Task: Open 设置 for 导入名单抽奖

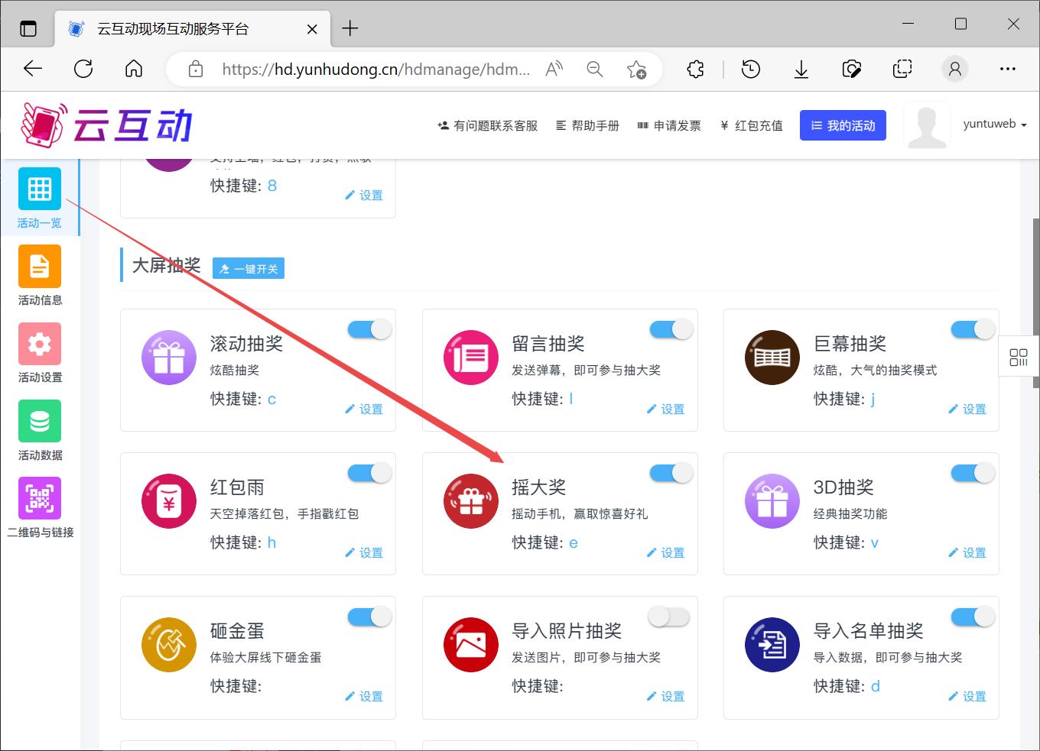Action: [x=967, y=697]
